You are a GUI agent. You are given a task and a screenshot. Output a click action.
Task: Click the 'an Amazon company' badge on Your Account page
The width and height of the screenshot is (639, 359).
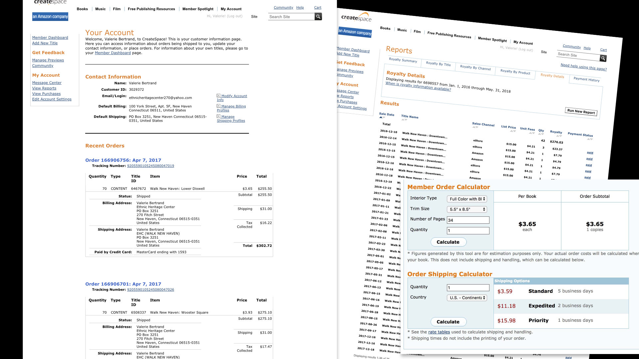pos(50,17)
